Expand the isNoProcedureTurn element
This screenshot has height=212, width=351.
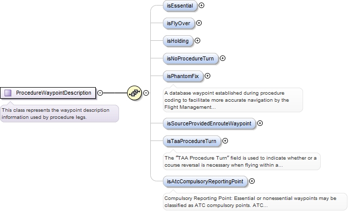pos(223,58)
